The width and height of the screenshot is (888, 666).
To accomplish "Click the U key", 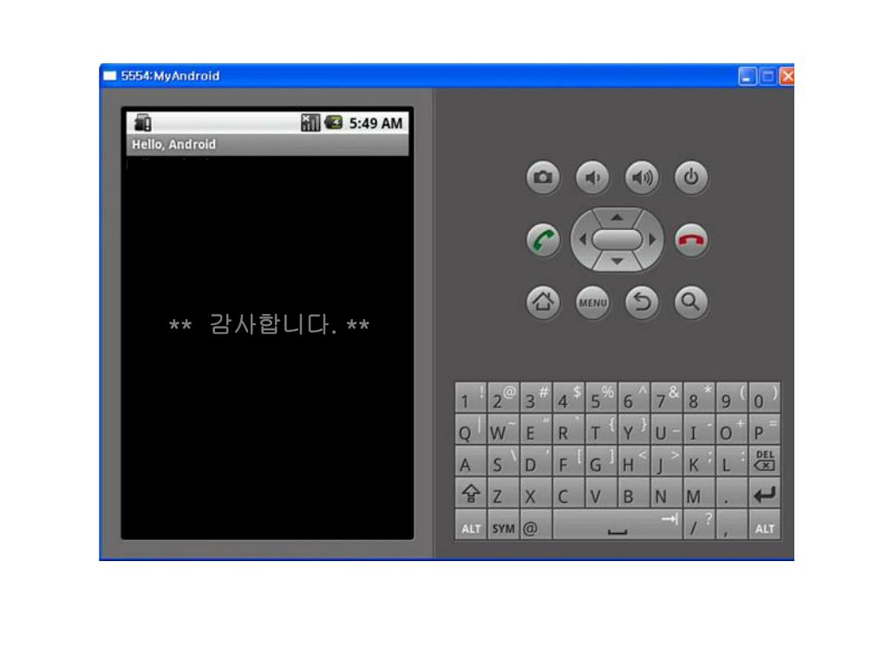I will (667, 428).
